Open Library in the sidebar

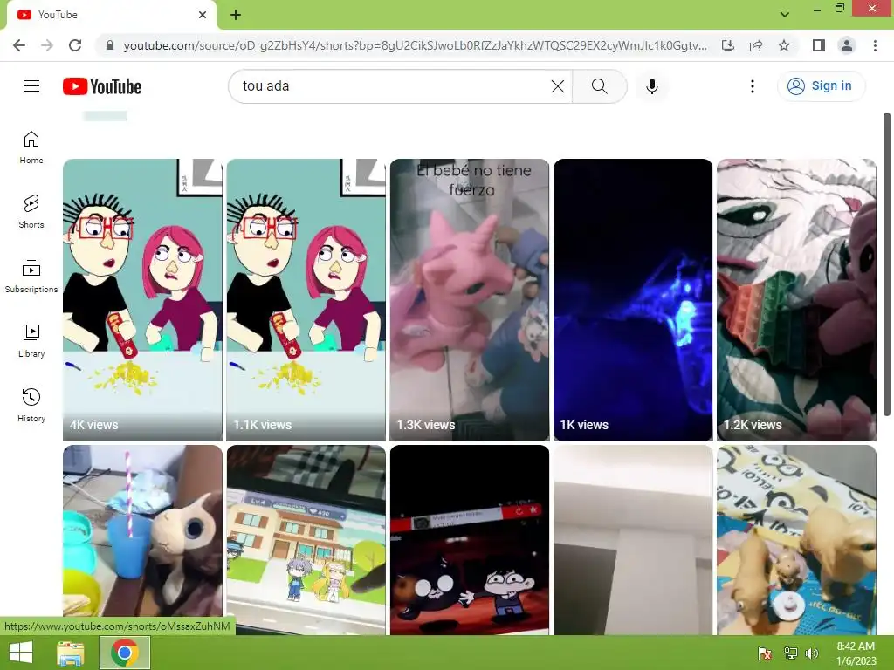tap(31, 341)
